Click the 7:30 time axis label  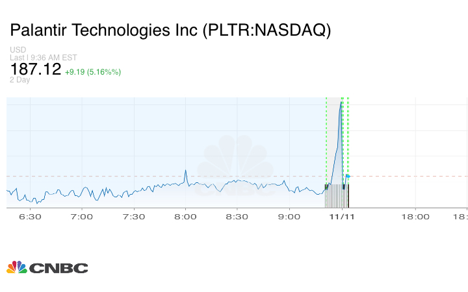coord(133,217)
